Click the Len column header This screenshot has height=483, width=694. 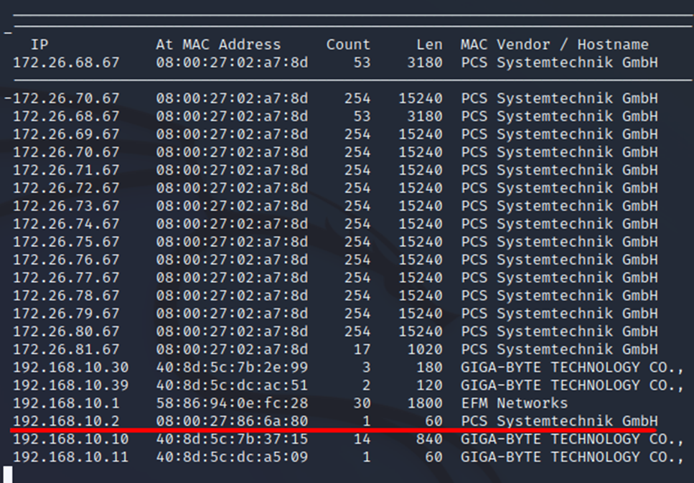pos(429,44)
